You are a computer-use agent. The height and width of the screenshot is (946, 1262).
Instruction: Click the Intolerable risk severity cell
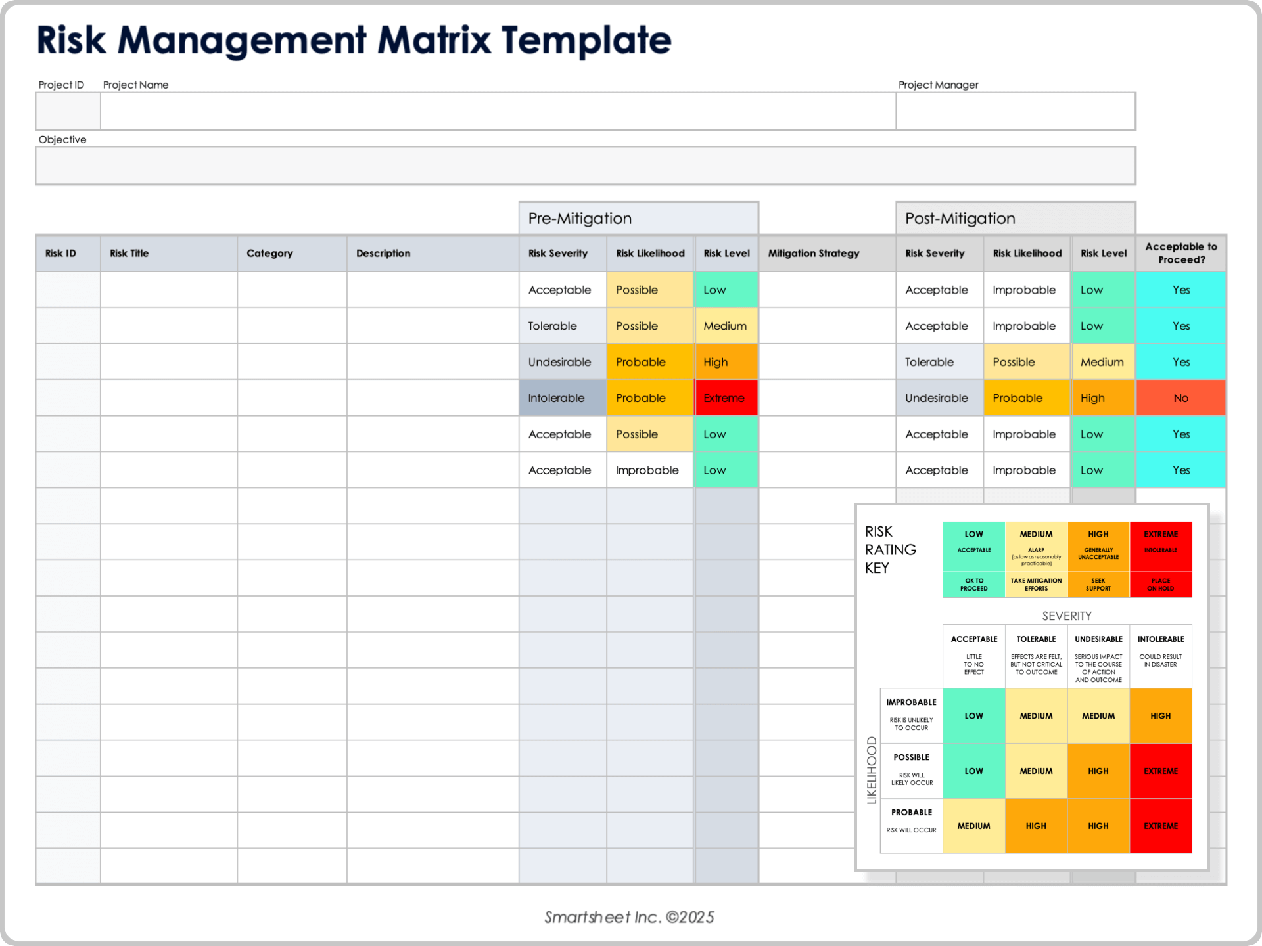click(x=562, y=397)
